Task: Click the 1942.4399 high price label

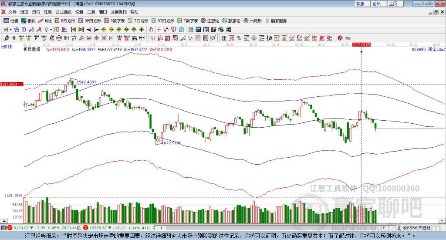Action: (87, 82)
